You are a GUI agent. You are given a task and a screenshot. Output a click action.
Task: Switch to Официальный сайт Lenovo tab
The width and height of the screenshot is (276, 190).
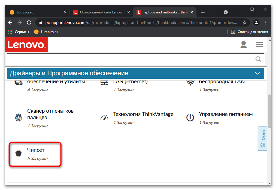coord(101,12)
